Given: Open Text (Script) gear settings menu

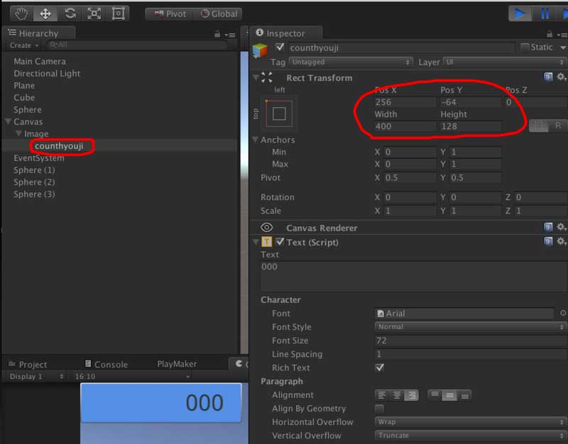Looking at the screenshot, I should coord(561,241).
